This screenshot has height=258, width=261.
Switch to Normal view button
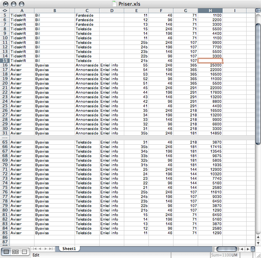[7, 252]
